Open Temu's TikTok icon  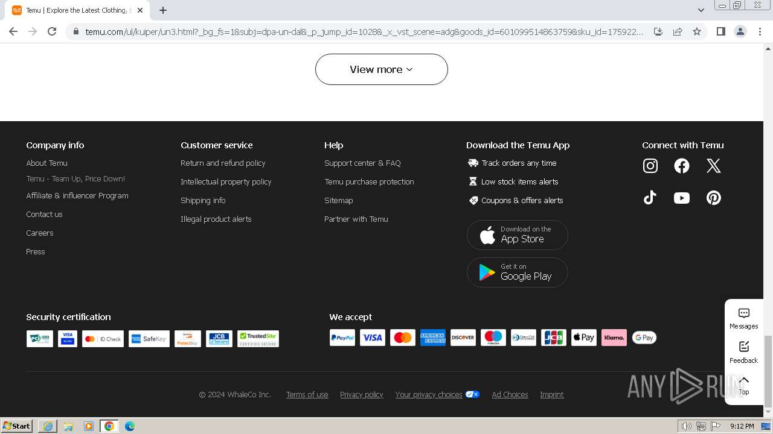[x=650, y=198]
